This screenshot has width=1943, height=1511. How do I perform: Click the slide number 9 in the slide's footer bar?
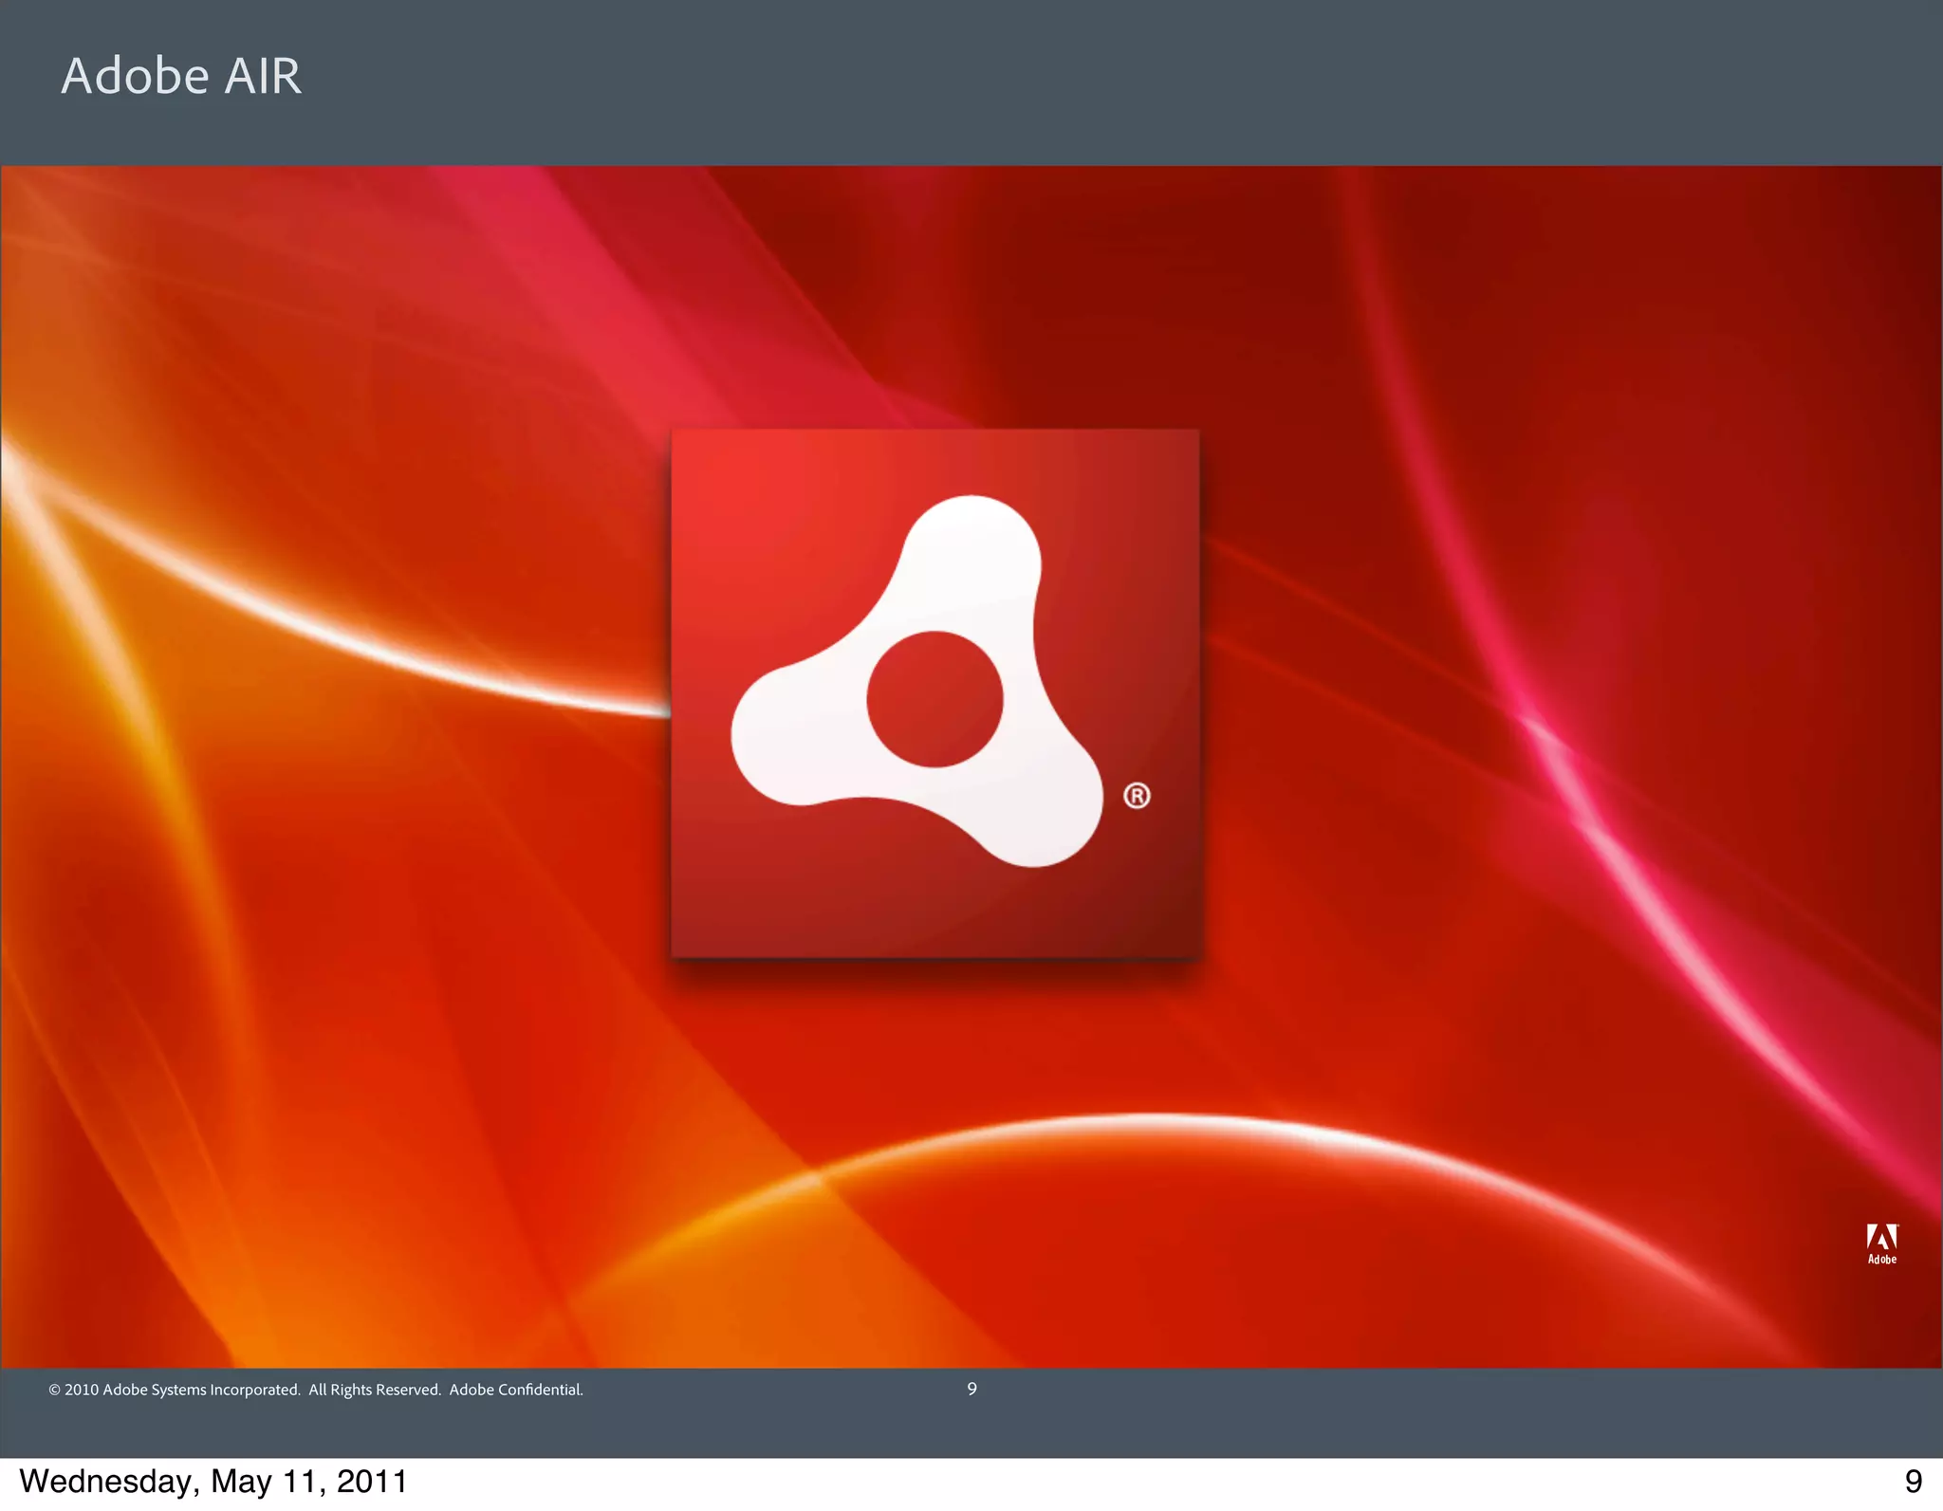(x=971, y=1389)
